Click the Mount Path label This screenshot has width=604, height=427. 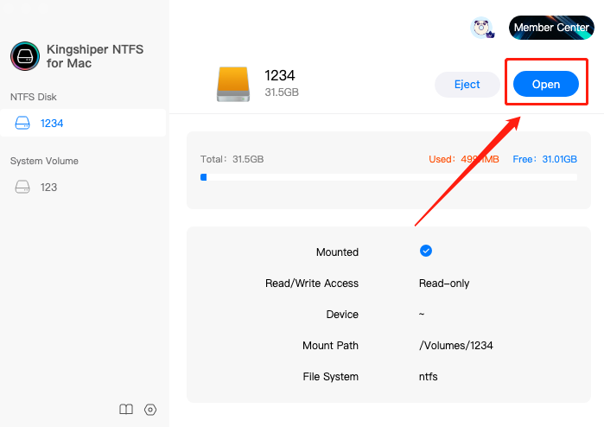point(330,345)
